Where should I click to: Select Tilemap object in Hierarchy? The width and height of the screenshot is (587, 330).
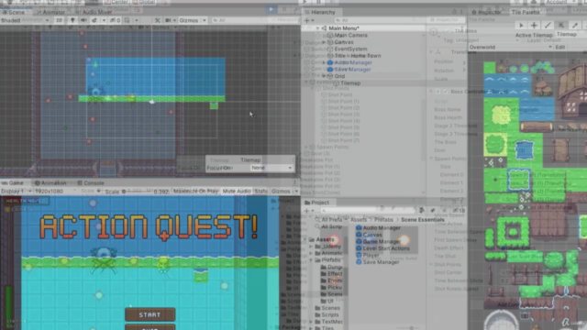[x=350, y=83]
